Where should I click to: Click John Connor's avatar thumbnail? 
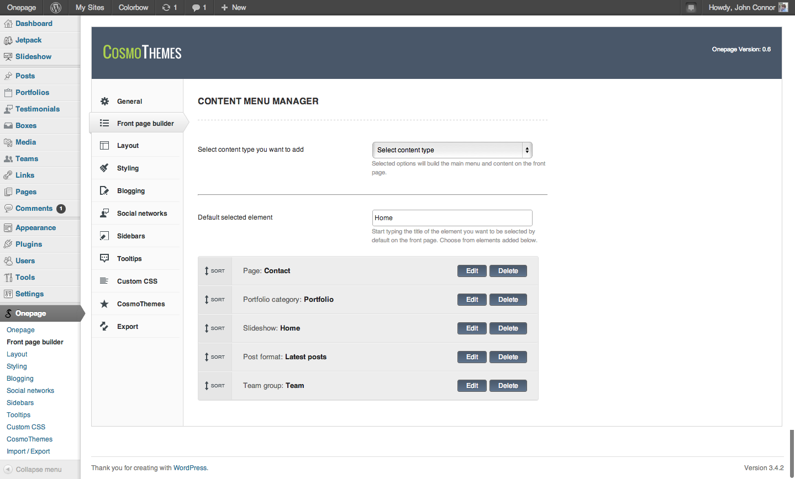pyautogui.click(x=783, y=8)
